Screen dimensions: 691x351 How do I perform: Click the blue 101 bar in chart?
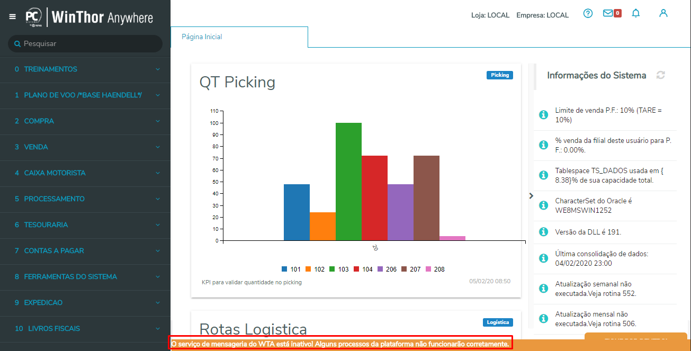(x=297, y=212)
